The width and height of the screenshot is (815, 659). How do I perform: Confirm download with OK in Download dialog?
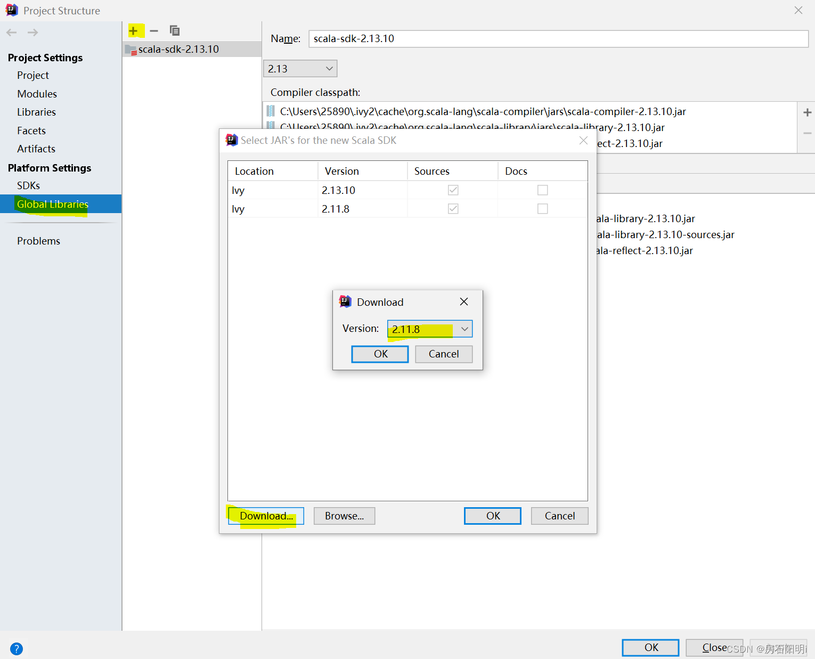[380, 354]
